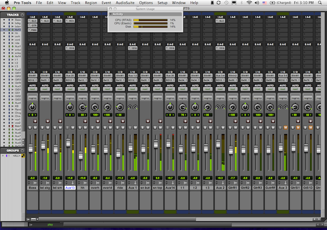The height and width of the screenshot is (230, 327).
Task: Mute the Bass channel
Action: (35, 127)
